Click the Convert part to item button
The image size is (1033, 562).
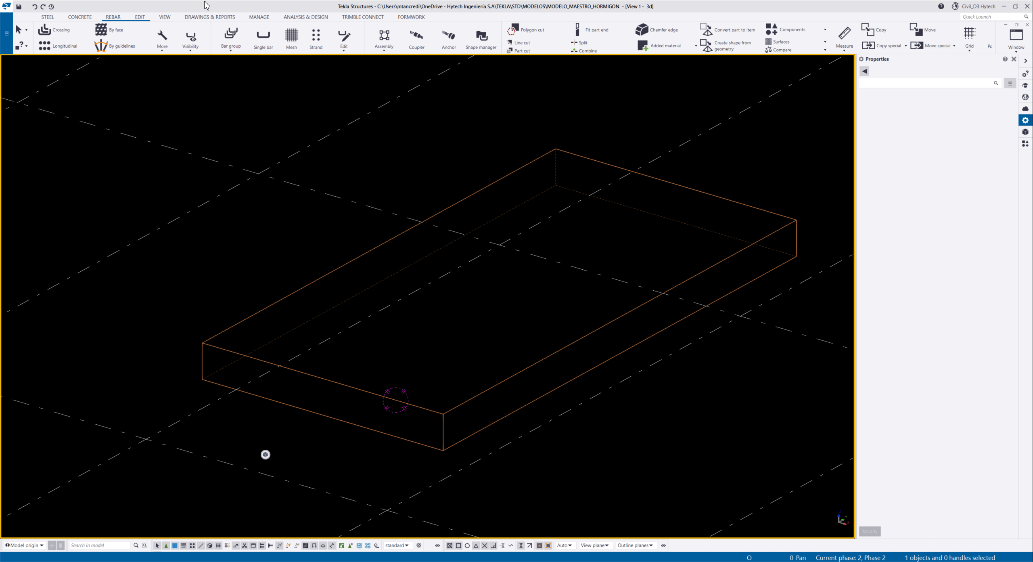pos(728,30)
